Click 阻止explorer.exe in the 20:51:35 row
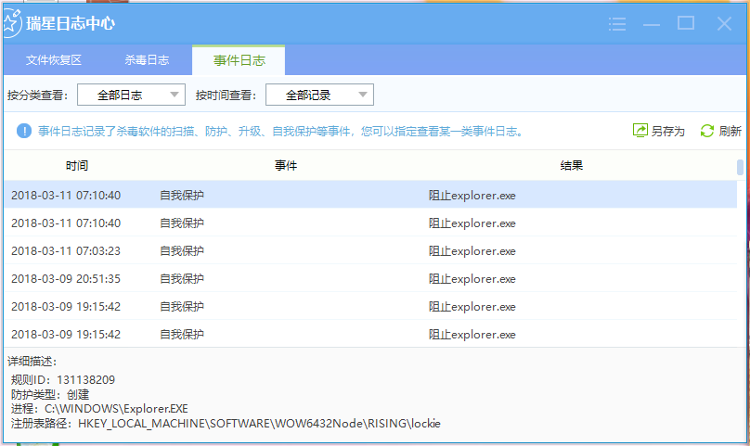 472,279
